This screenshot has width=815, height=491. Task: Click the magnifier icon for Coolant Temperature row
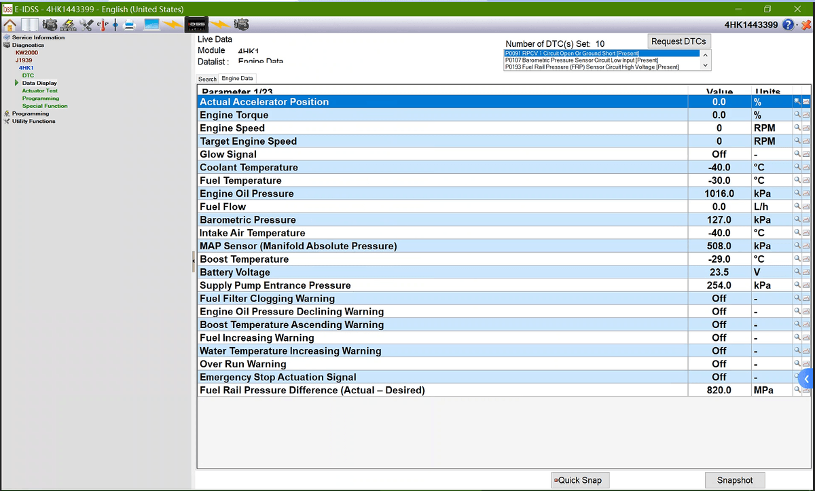point(798,168)
